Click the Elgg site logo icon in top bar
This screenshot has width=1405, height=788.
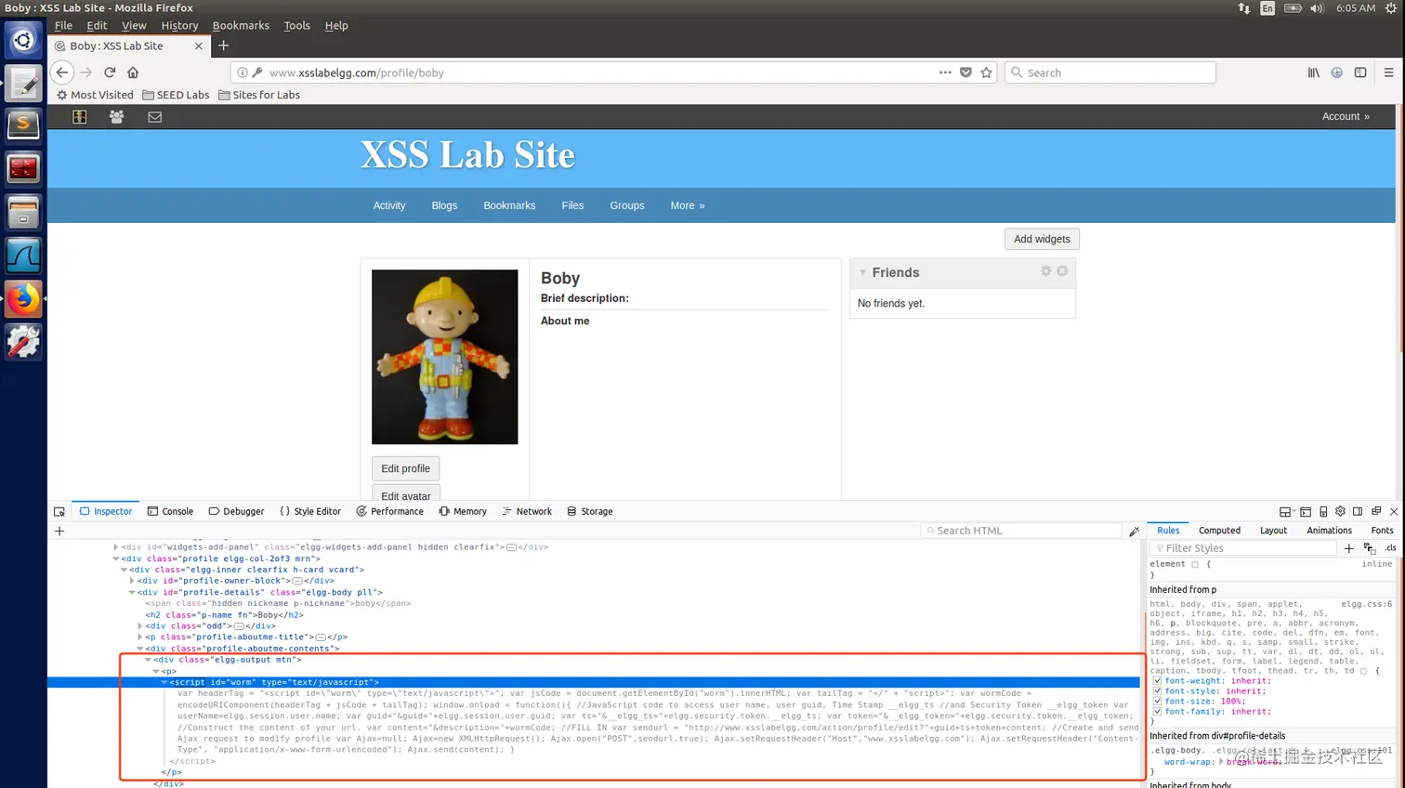point(80,117)
